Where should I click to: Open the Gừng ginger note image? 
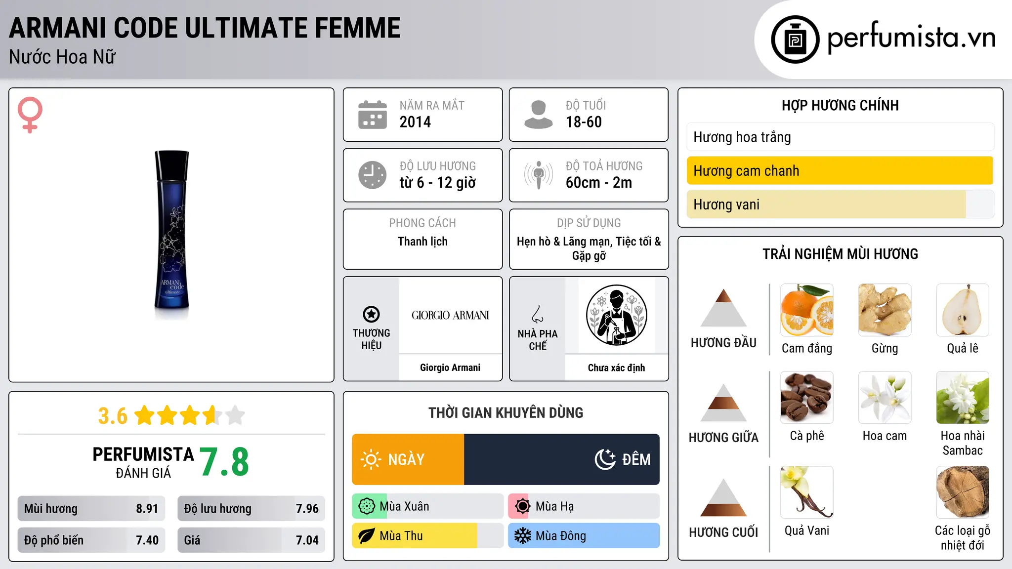[885, 310]
